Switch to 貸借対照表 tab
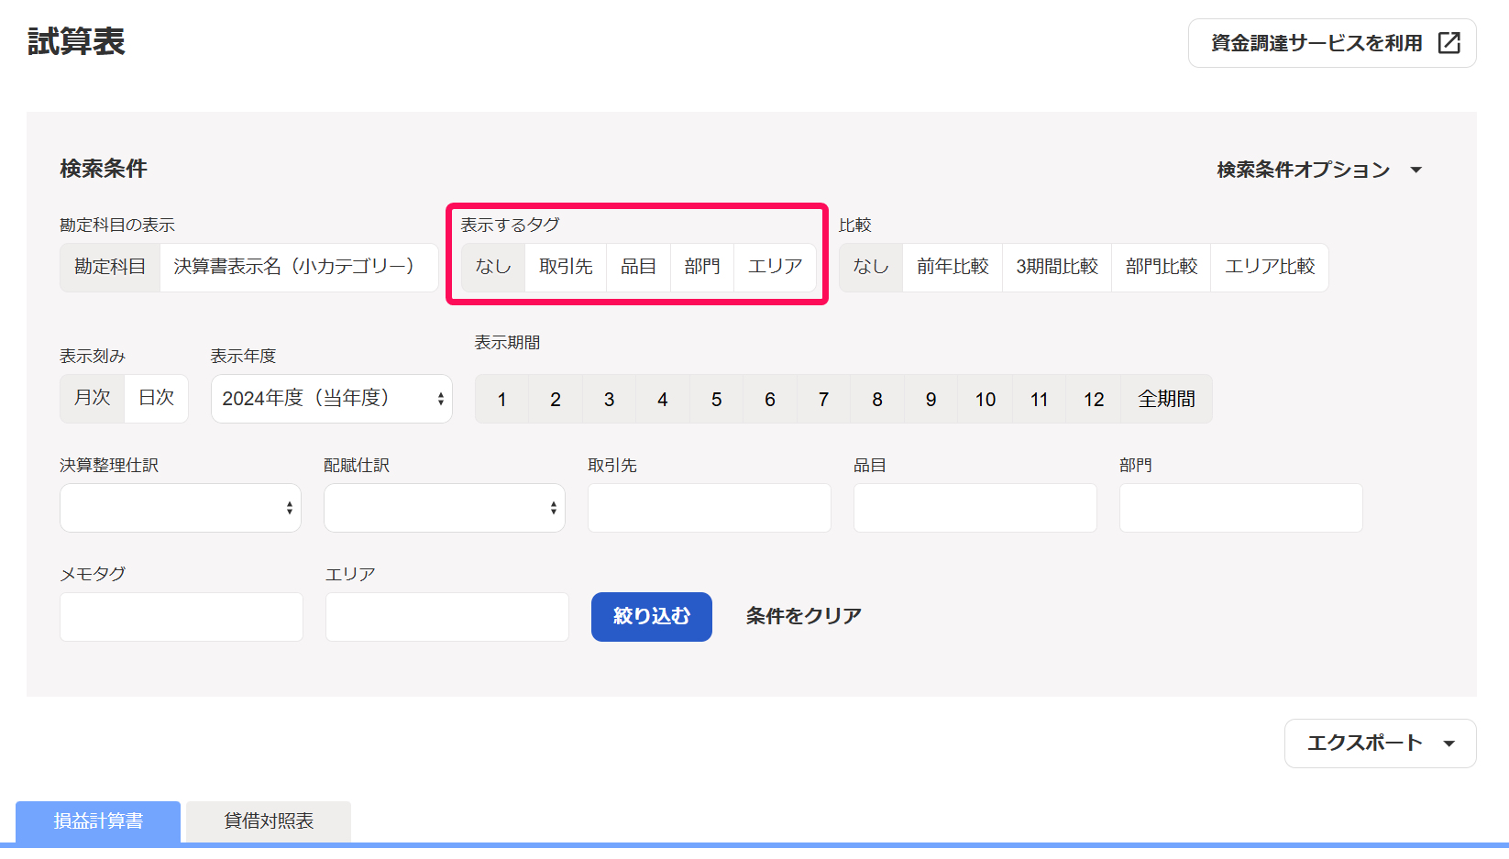Image resolution: width=1509 pixels, height=859 pixels. [269, 821]
